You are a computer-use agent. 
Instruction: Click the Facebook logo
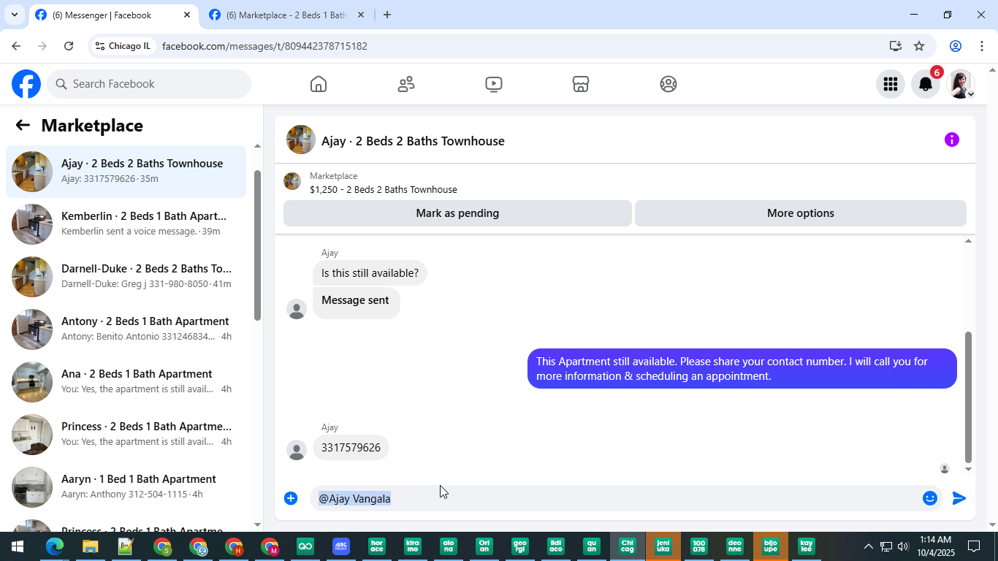pos(26,84)
